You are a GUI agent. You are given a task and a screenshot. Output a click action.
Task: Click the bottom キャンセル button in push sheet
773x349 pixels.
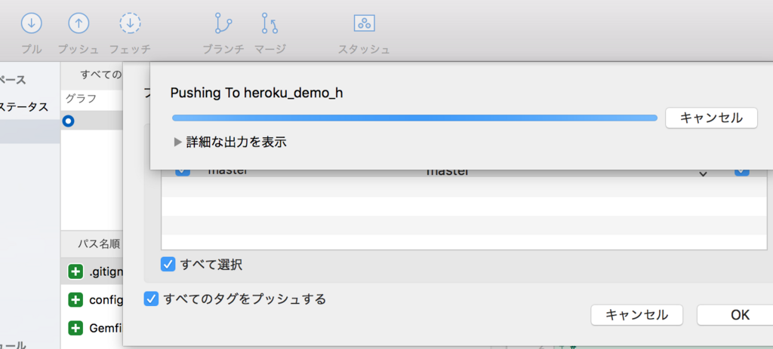pyautogui.click(x=636, y=315)
